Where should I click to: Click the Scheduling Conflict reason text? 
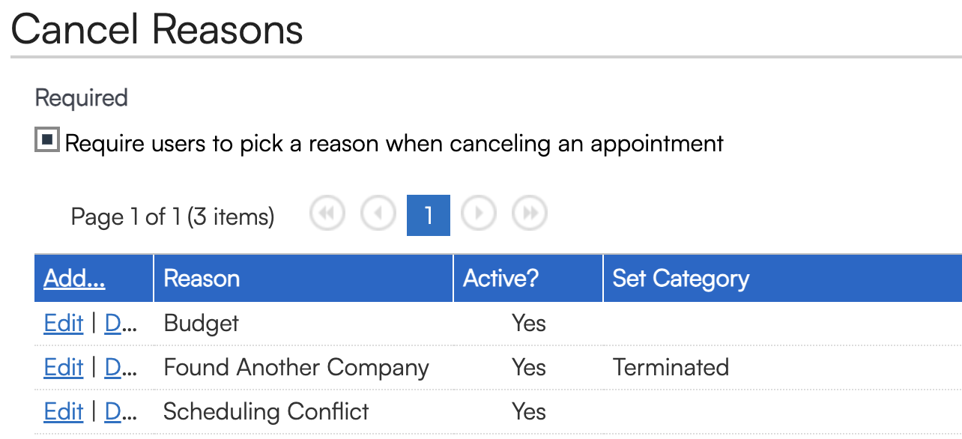coord(266,412)
